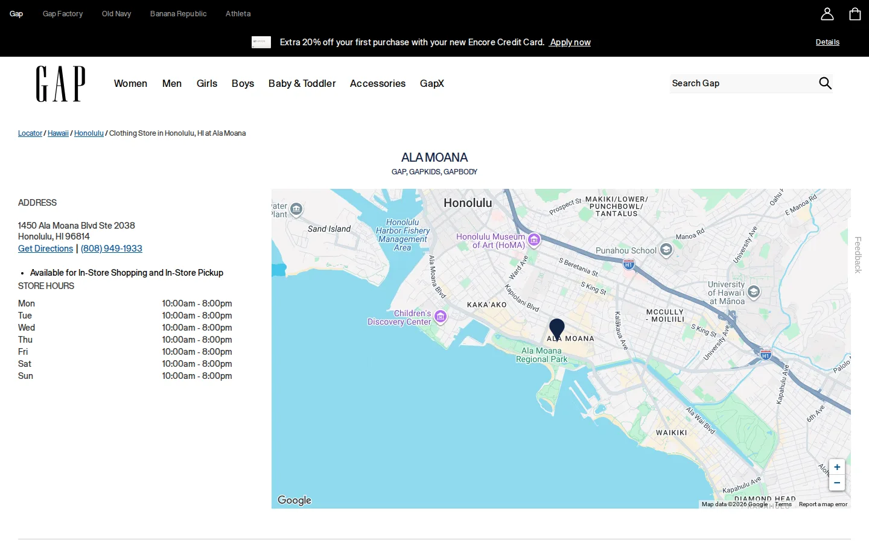
Task: Click the WAIKIKI map label
Action: [672, 433]
